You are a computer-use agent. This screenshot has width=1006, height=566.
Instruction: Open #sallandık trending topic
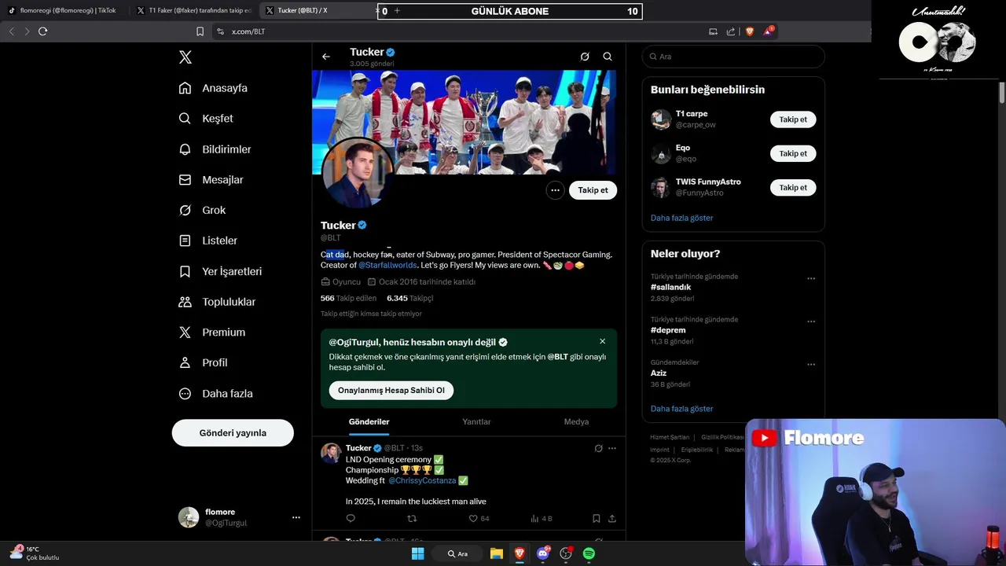tap(671, 288)
